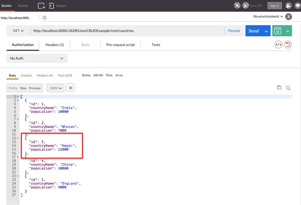This screenshot has width=301, height=205.
Task: Open the Headers (1) request tab
Action: pyautogui.click(x=55, y=45)
